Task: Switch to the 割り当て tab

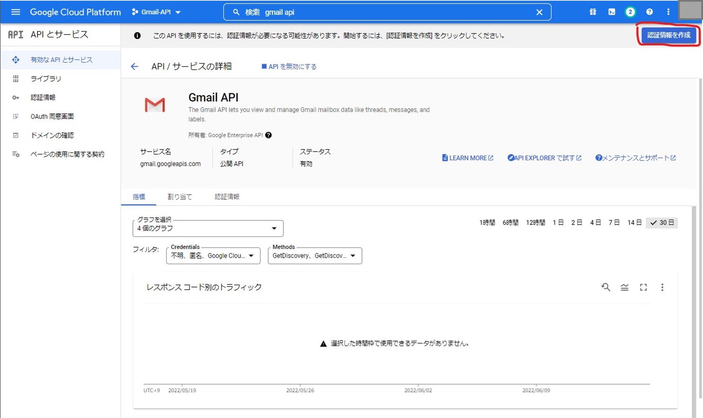Action: 180,197
